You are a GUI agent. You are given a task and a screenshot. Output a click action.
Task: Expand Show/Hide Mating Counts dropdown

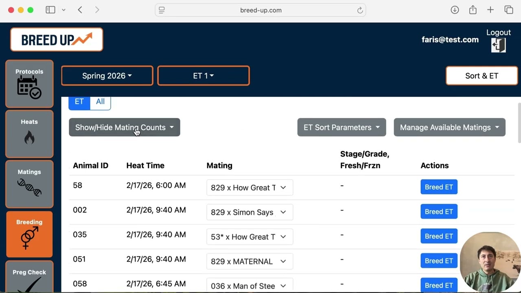[x=124, y=127]
